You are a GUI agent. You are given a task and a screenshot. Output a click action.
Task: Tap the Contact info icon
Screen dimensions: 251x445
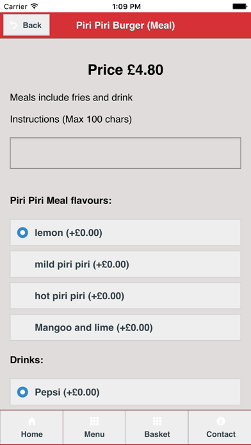[x=221, y=421]
